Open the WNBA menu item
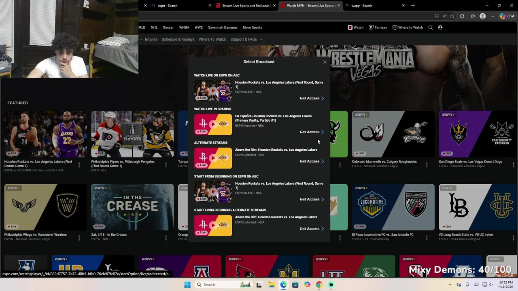 [184, 27]
